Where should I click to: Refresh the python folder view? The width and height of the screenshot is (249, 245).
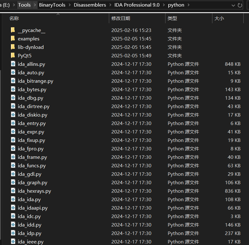click(240, 5)
